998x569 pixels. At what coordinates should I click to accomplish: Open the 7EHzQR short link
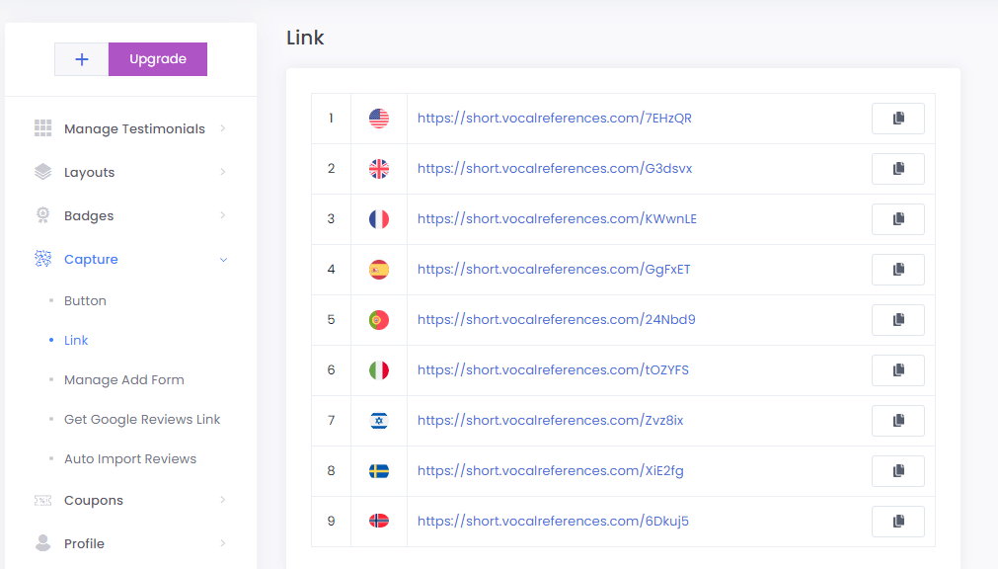click(x=555, y=118)
